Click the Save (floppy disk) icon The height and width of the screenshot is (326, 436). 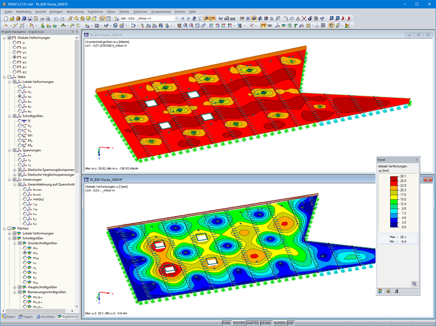[x=30, y=18]
